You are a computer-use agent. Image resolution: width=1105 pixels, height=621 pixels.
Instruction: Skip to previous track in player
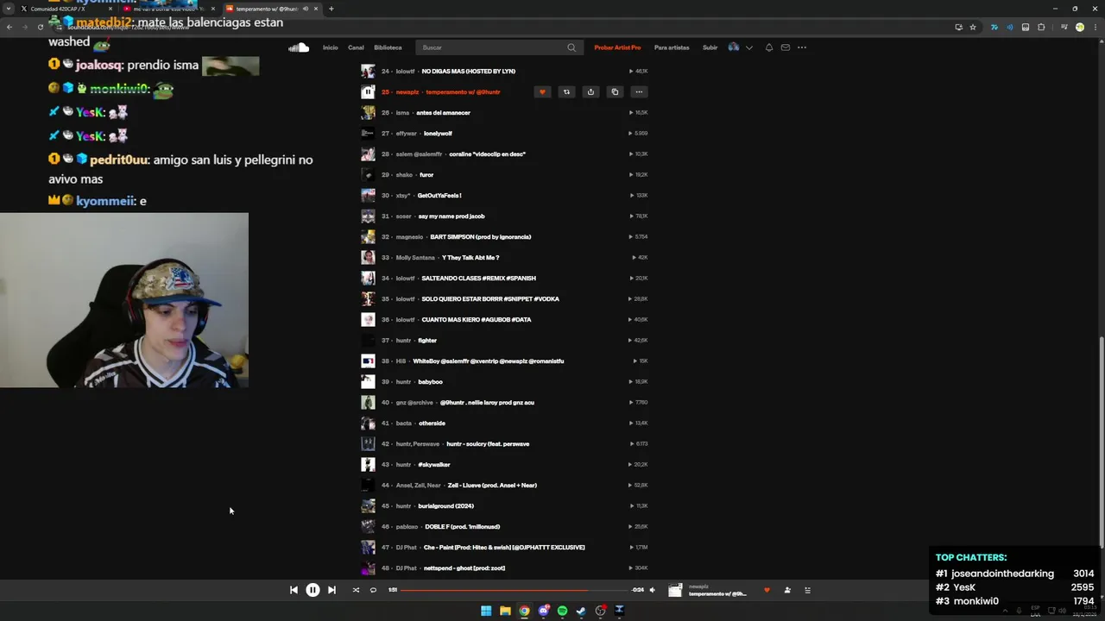pos(294,590)
